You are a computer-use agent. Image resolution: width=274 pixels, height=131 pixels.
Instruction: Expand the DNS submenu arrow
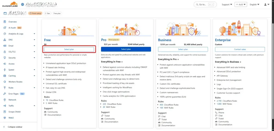[35, 40]
